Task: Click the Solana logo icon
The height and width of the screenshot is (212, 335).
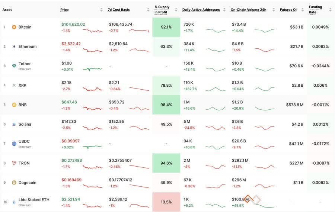Action: coord(14,124)
